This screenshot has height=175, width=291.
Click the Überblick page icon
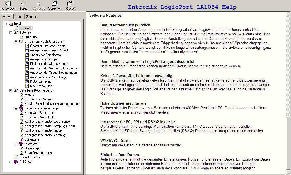16,28
